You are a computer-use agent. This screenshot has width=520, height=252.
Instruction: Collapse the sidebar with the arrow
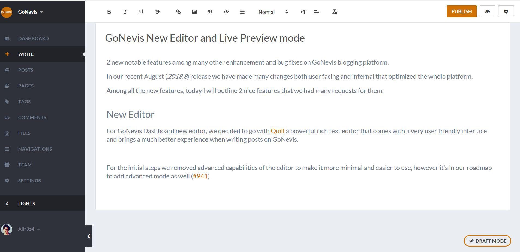point(89,236)
